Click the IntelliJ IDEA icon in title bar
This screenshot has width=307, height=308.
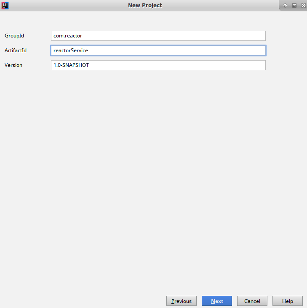click(x=5, y=5)
